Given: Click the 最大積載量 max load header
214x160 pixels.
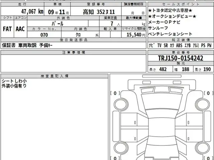Looking at the screenshot, I should pyautogui.click(x=134, y=18).
